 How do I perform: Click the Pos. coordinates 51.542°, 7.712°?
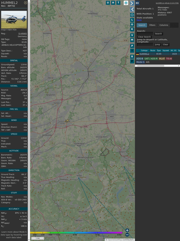click(19, 79)
